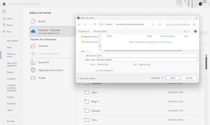Click the Questo PC computer icon
210x125 pixels.
[x=33, y=62]
